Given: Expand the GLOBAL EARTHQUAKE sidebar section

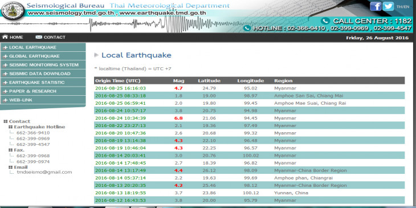Looking at the screenshot, I should click(43, 56).
